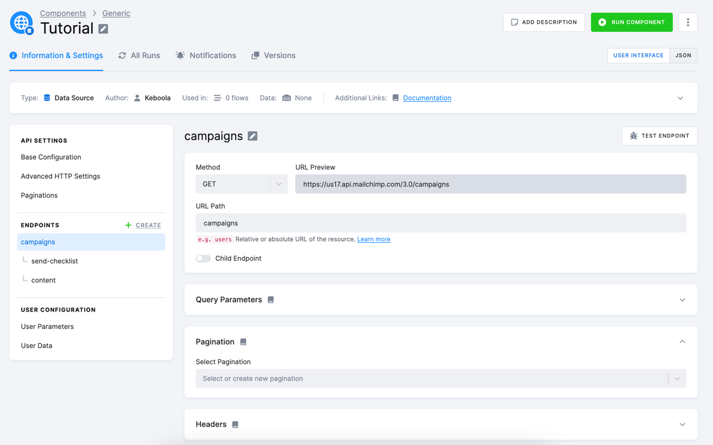Open the Documentation link
Viewport: 713px width, 445px height.
tap(427, 98)
